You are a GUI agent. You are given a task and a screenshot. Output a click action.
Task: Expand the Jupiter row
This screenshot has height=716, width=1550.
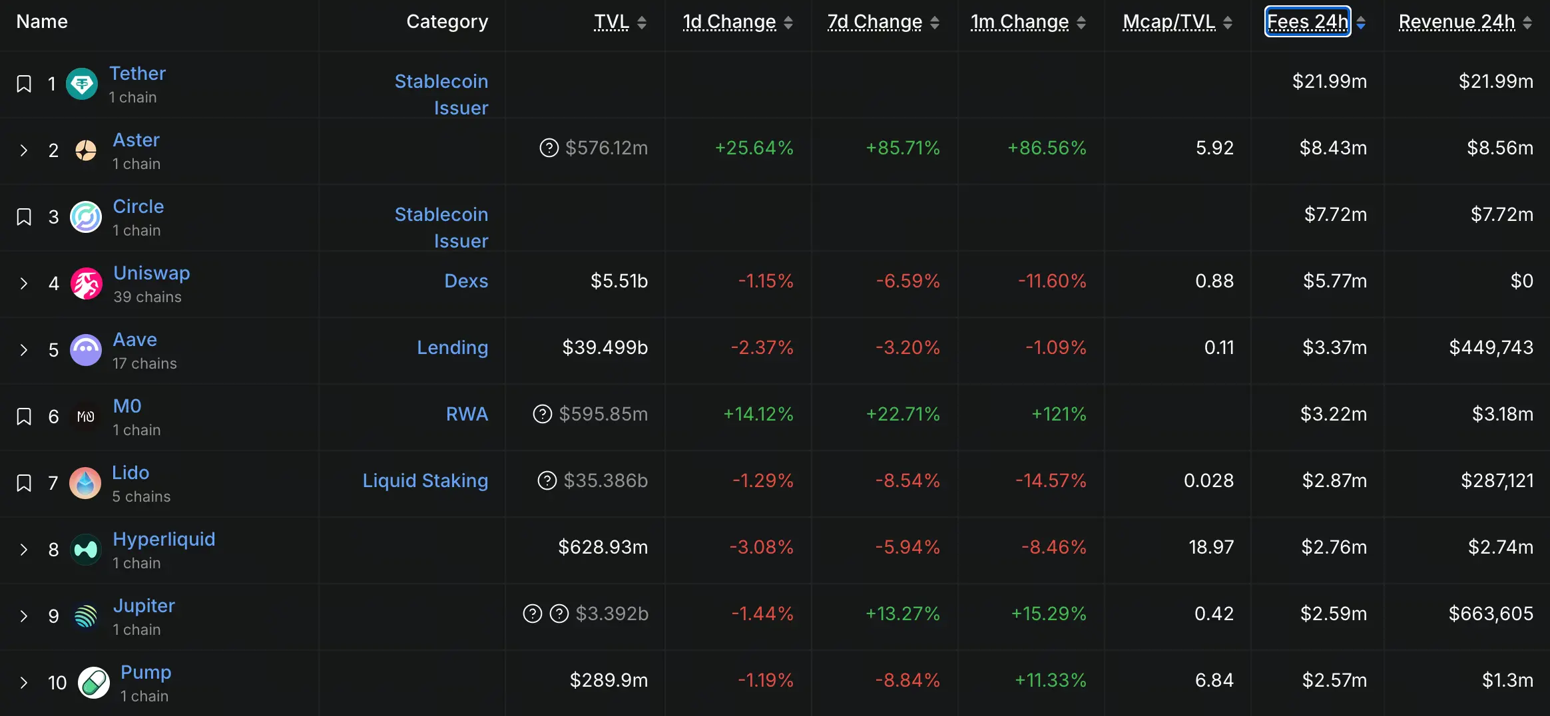[x=24, y=616]
